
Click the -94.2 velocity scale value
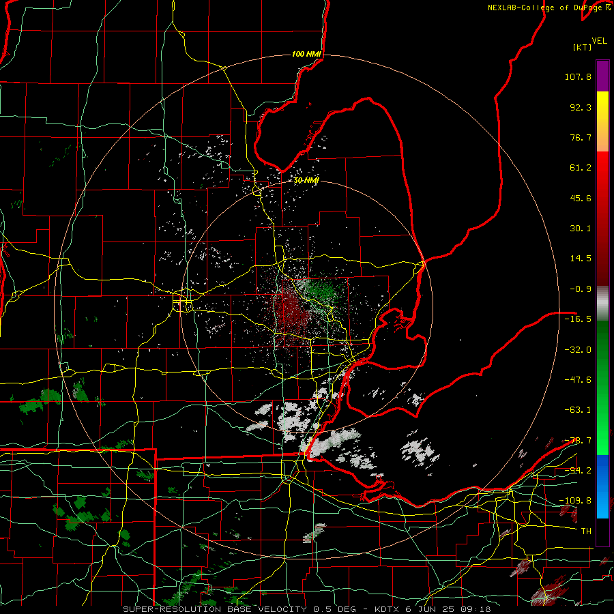point(578,470)
